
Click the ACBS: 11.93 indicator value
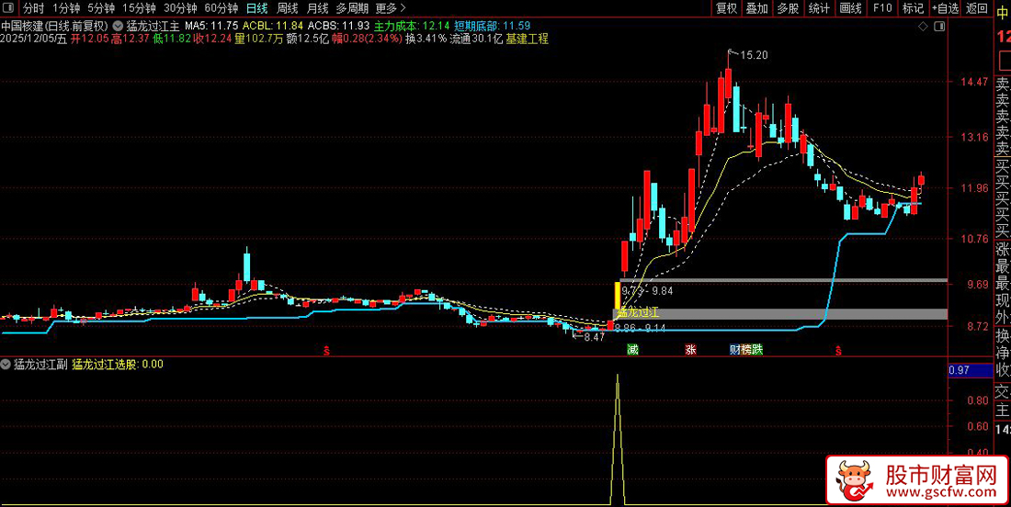click(x=338, y=26)
